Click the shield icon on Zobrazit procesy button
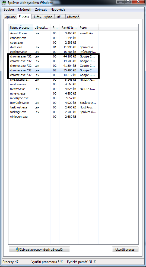 (18, 250)
